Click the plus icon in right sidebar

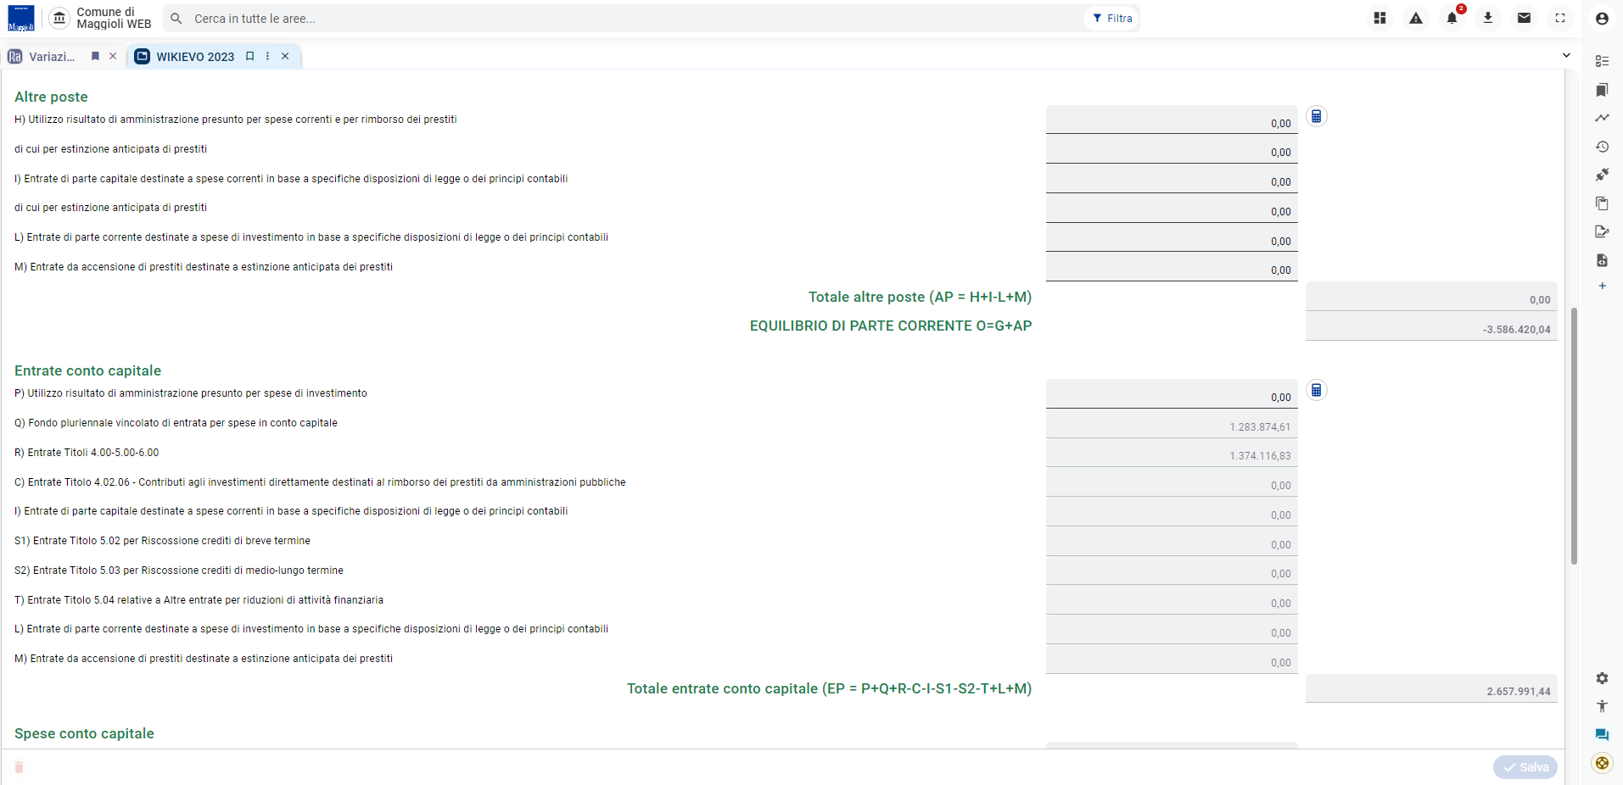pos(1602,287)
